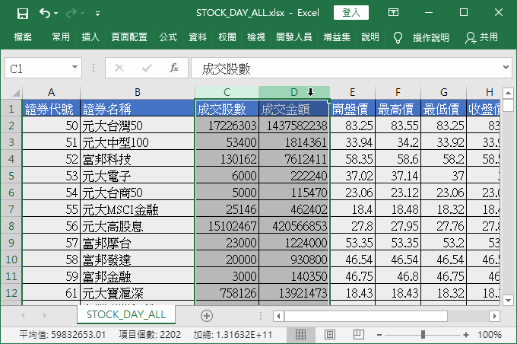
Task: Switch to the 資料 ribbon tab
Action: (x=198, y=37)
